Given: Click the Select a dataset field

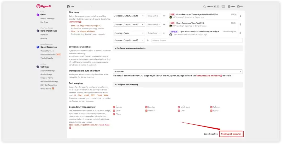Looking at the screenshot, I should coord(197,40).
